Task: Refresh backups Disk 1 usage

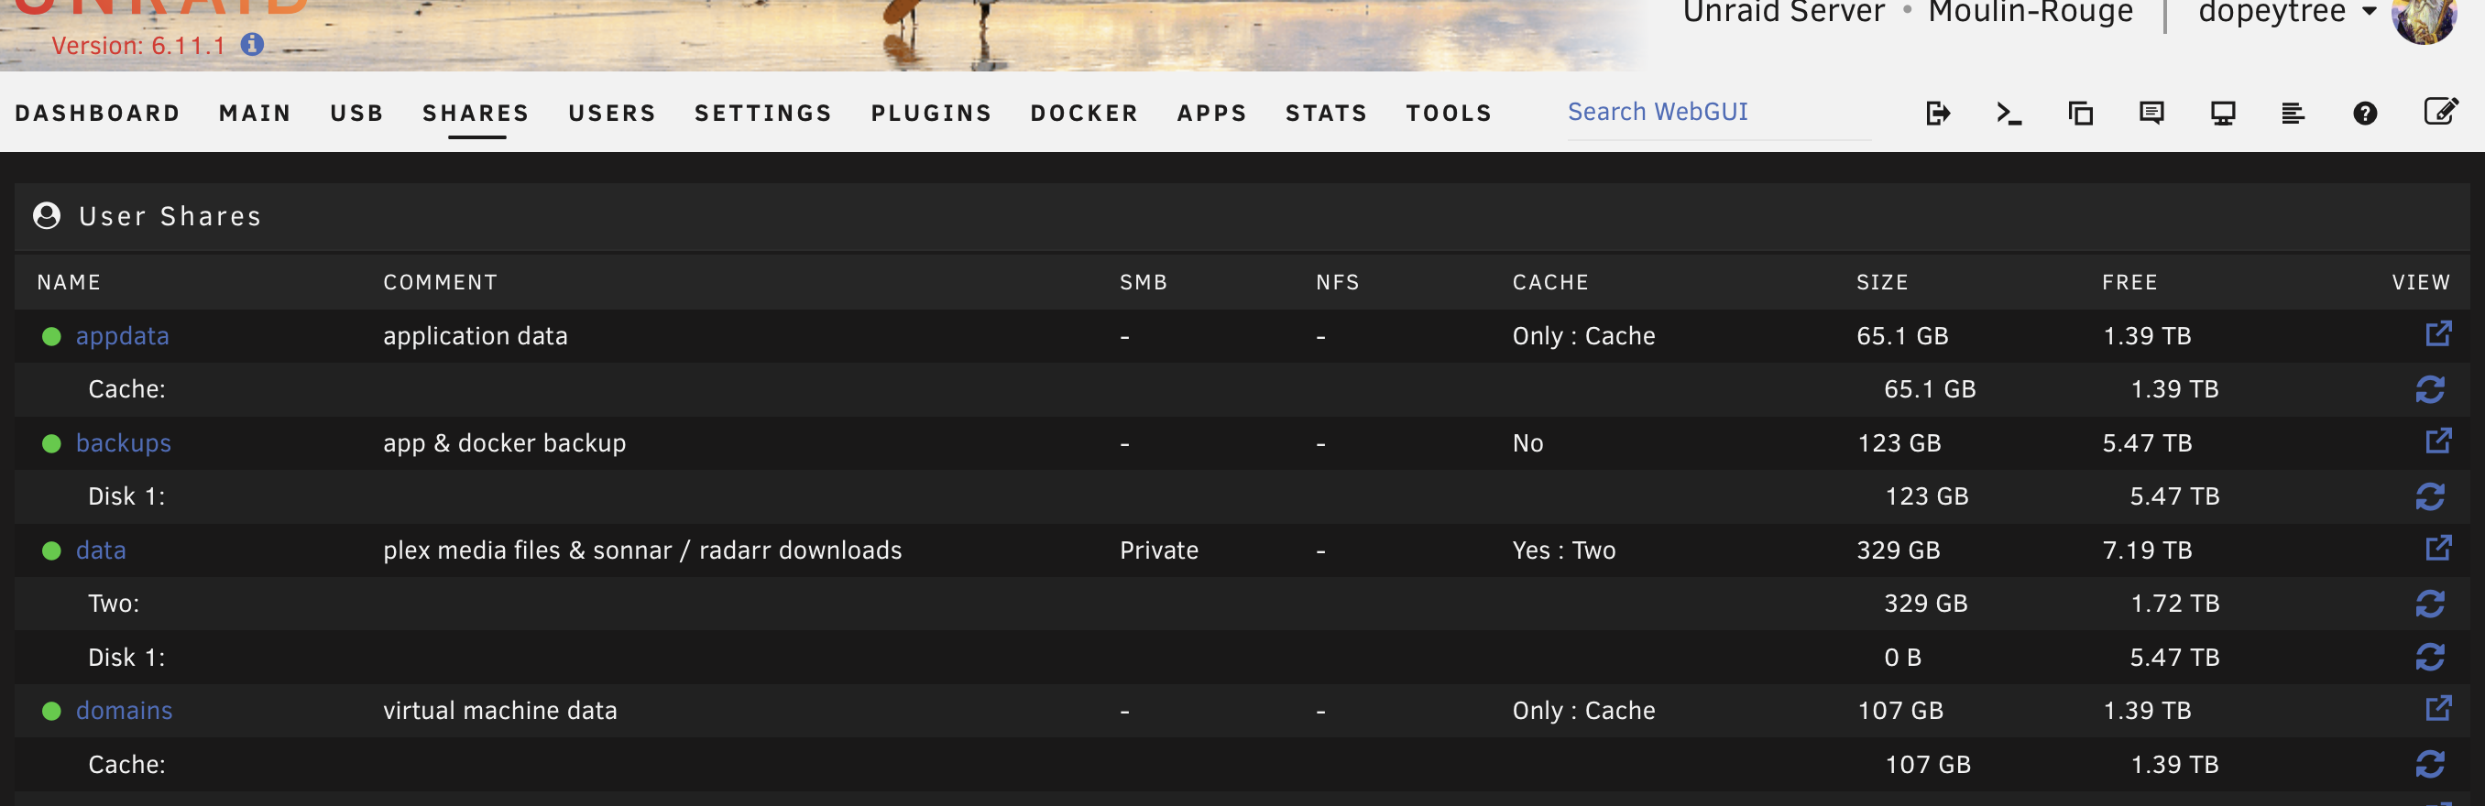Action: 2429,496
